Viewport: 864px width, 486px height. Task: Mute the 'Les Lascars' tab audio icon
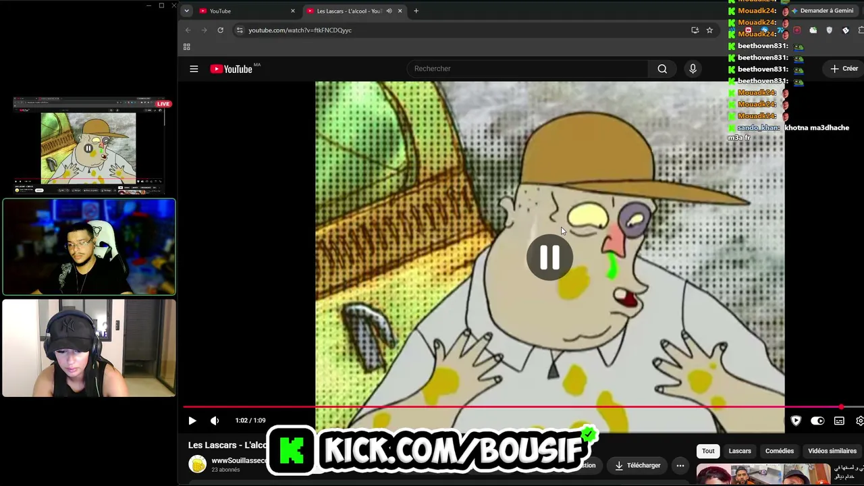[389, 11]
